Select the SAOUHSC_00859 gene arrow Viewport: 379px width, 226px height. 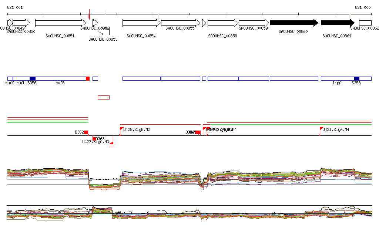[254, 23]
